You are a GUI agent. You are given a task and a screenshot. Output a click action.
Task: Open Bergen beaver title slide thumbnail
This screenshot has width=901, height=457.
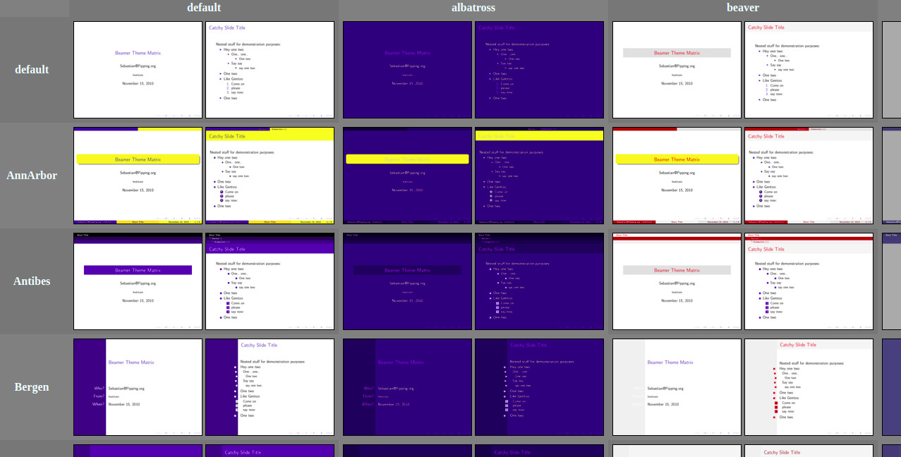(x=677, y=387)
